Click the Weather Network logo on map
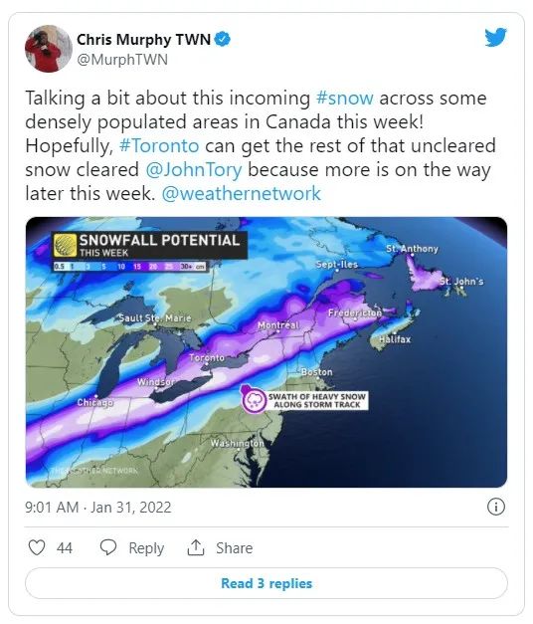Screen dimensions: 533x624 (65, 245)
